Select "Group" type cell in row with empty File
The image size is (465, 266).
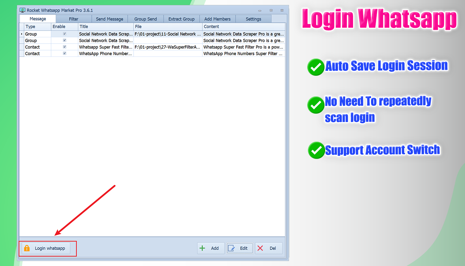pyautogui.click(x=38, y=41)
